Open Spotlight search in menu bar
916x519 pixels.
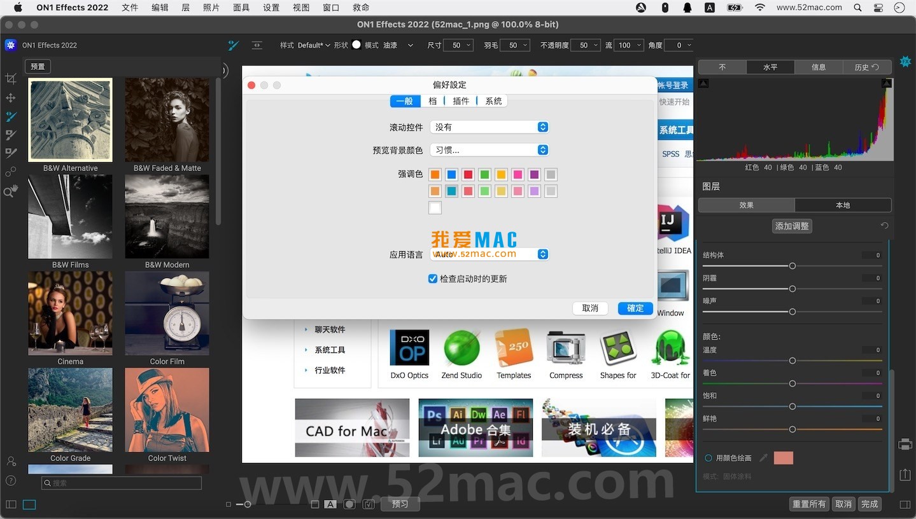pos(858,8)
